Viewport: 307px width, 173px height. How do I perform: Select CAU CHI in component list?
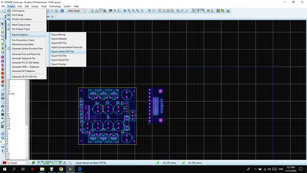[10, 94]
